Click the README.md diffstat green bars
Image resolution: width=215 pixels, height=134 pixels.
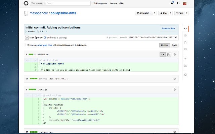pos(33,54)
